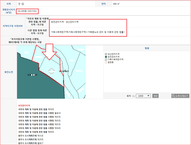Image resolution: width=191 pixels, height=145 pixels.
Task: Click the 면적 label
Action: [104, 4]
